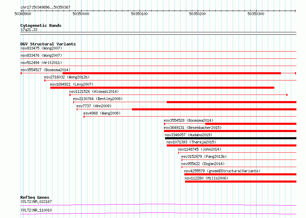Click ruler position 50350300
Image resolution: width=306 pixels, height=218 pixels.
point(256,14)
